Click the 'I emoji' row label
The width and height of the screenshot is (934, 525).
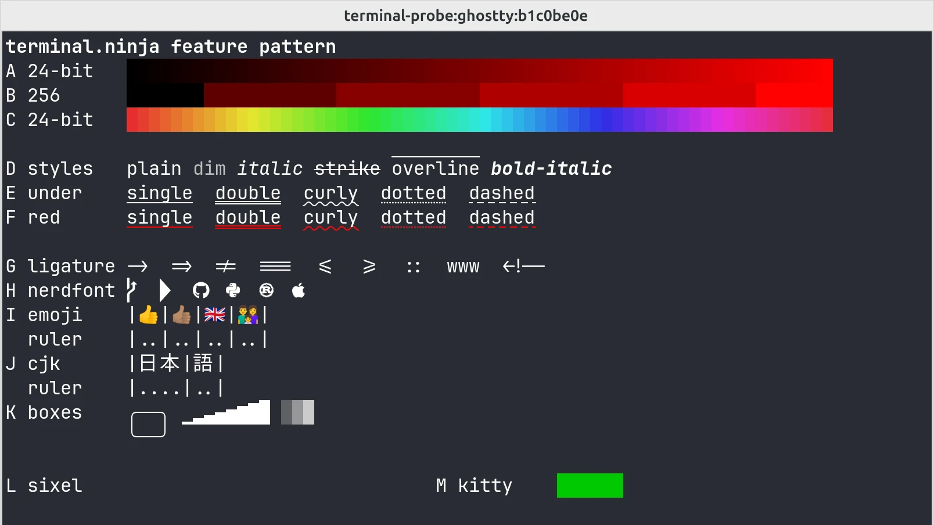click(44, 315)
